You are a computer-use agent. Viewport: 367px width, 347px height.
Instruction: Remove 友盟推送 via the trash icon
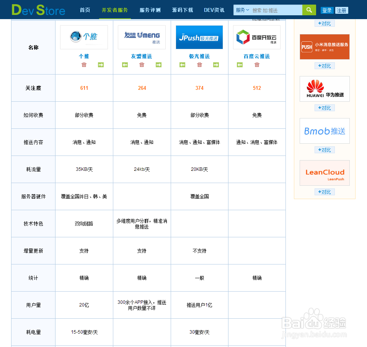[x=142, y=65]
